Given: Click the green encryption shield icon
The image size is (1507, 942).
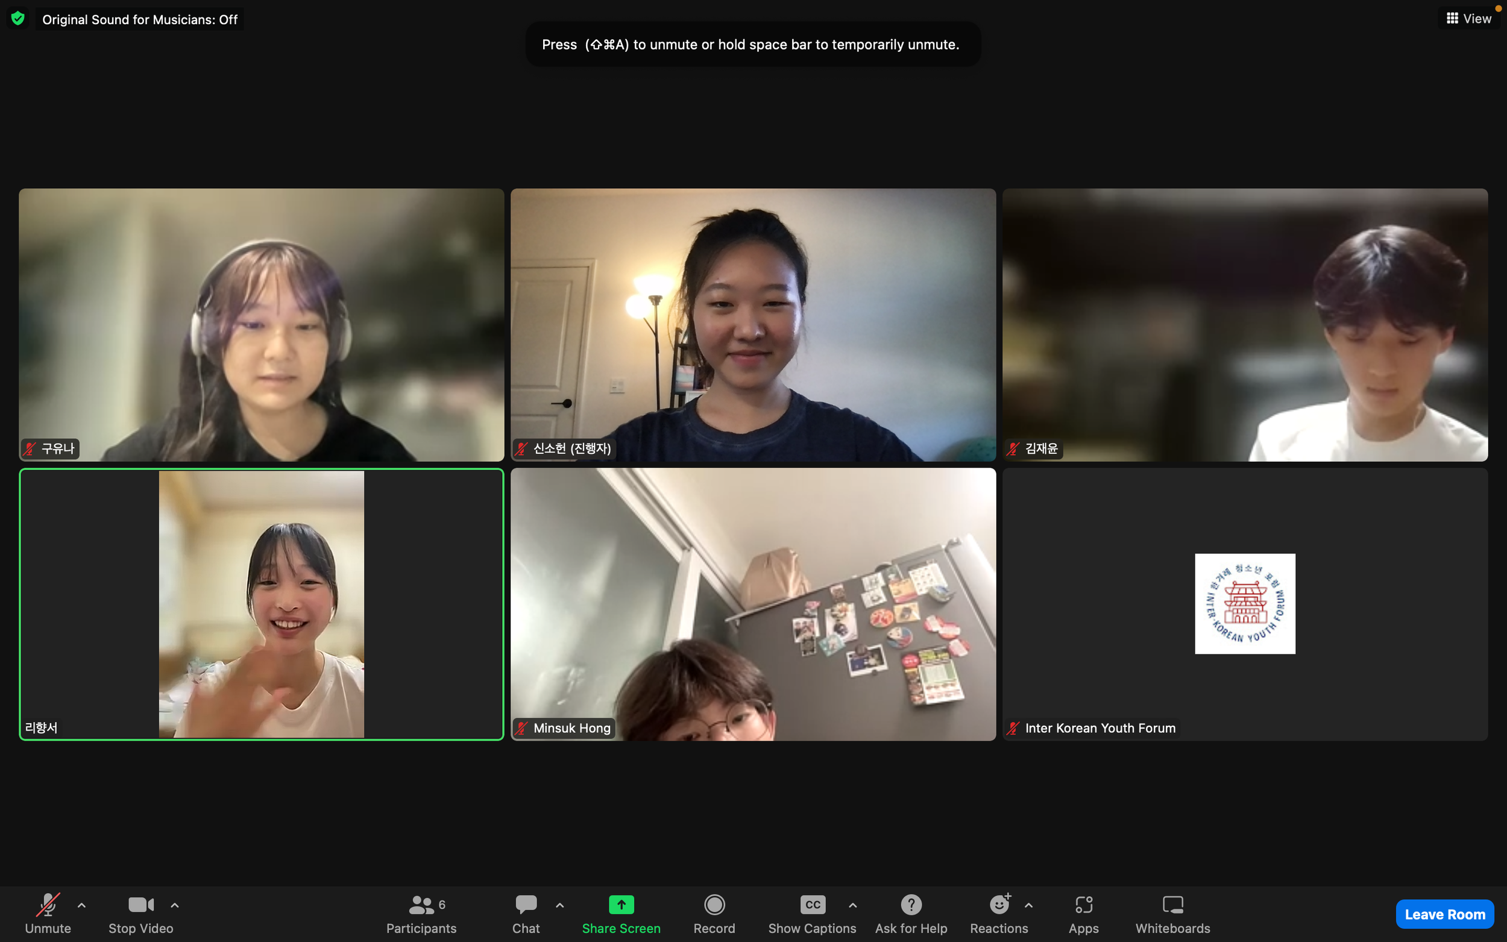Looking at the screenshot, I should pos(18,19).
